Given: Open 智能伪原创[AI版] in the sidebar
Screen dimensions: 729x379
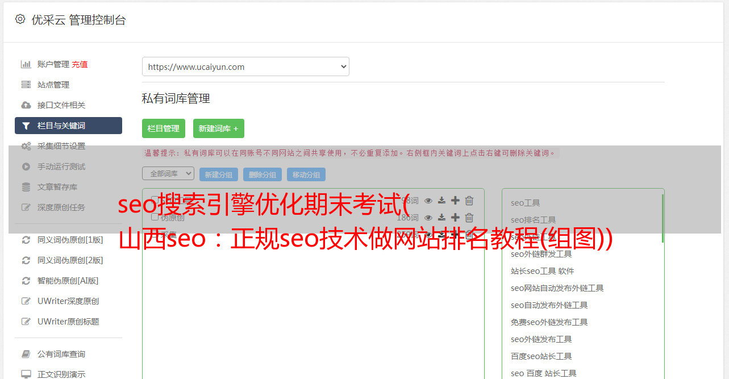Looking at the screenshot, I should coord(68,281).
